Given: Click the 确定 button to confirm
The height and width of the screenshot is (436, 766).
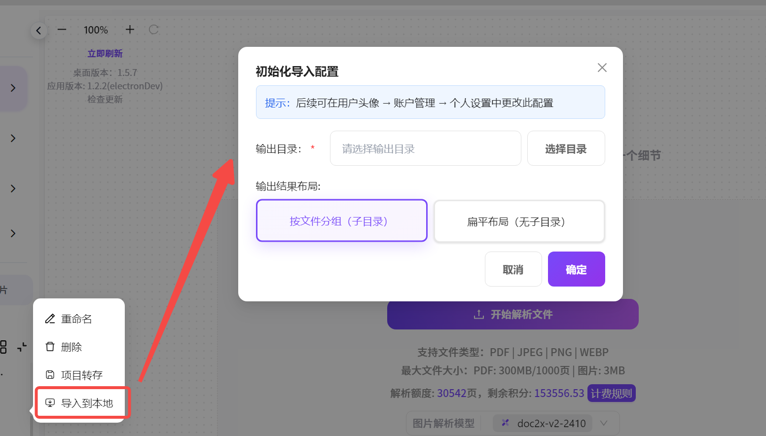Looking at the screenshot, I should [x=576, y=269].
